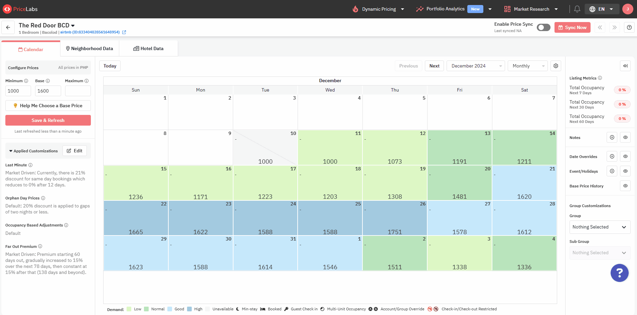Click Help Me Choose a Base Price

click(x=48, y=106)
